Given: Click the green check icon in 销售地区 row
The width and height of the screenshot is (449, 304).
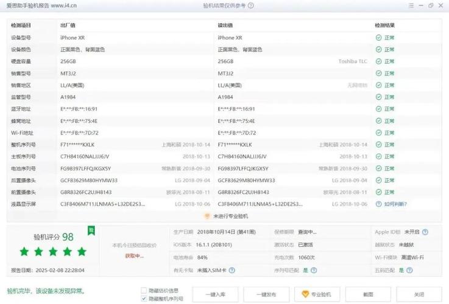Looking at the screenshot, I should tap(378, 85).
